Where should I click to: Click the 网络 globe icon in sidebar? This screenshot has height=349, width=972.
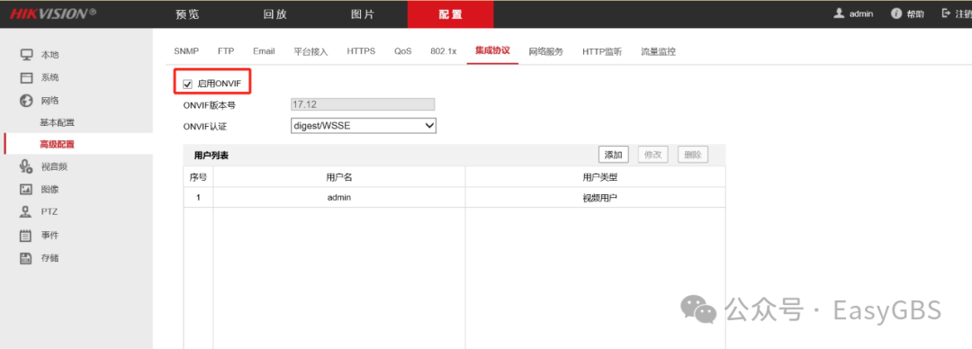(x=26, y=101)
